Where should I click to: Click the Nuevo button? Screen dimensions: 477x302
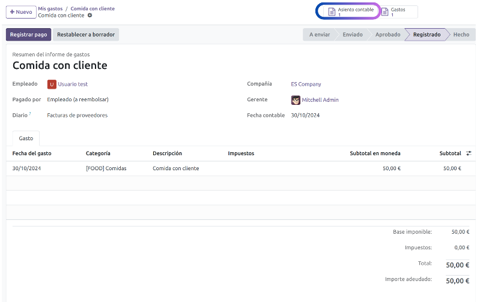tap(21, 12)
